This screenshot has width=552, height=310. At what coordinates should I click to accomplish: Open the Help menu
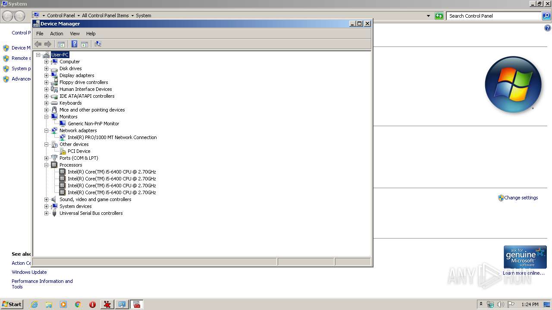tap(91, 34)
